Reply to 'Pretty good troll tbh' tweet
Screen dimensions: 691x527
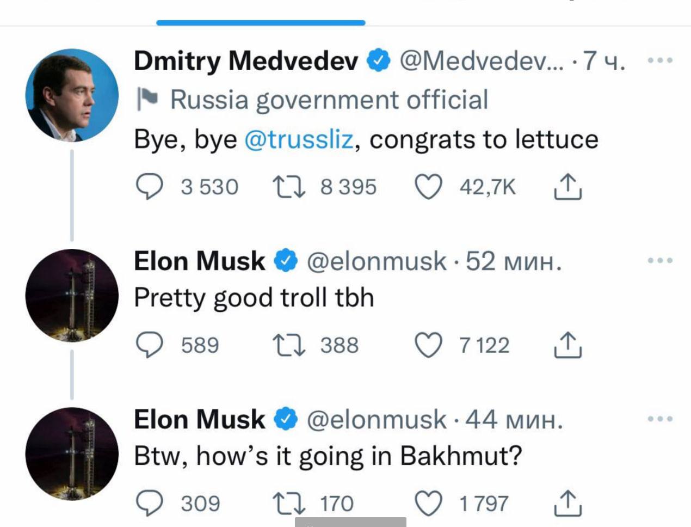click(149, 346)
